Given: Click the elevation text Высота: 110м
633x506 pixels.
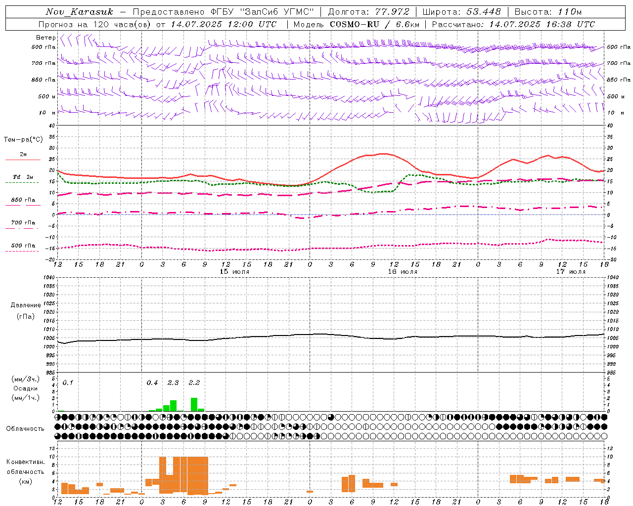Looking at the screenshot, I should click(x=548, y=12).
